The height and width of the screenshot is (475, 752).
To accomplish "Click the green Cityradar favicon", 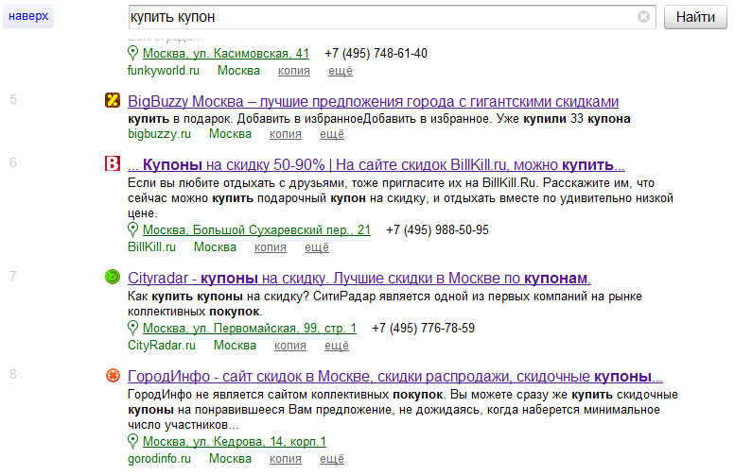I will pos(113,277).
